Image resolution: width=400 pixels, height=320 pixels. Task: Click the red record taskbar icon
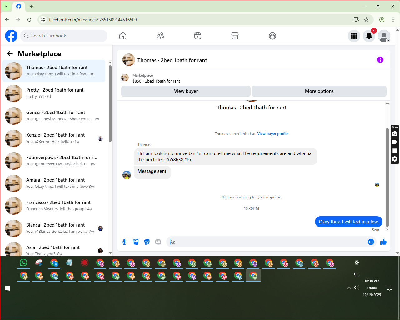pos(85,263)
